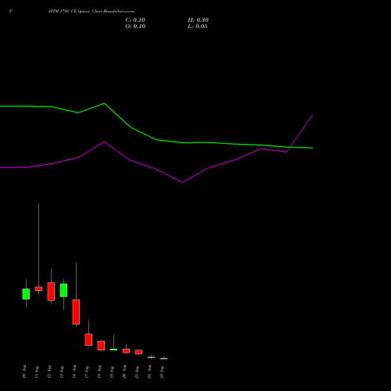Click the close value 'C: 0.10'
Screen dimensions: 391x391
pyautogui.click(x=135, y=20)
